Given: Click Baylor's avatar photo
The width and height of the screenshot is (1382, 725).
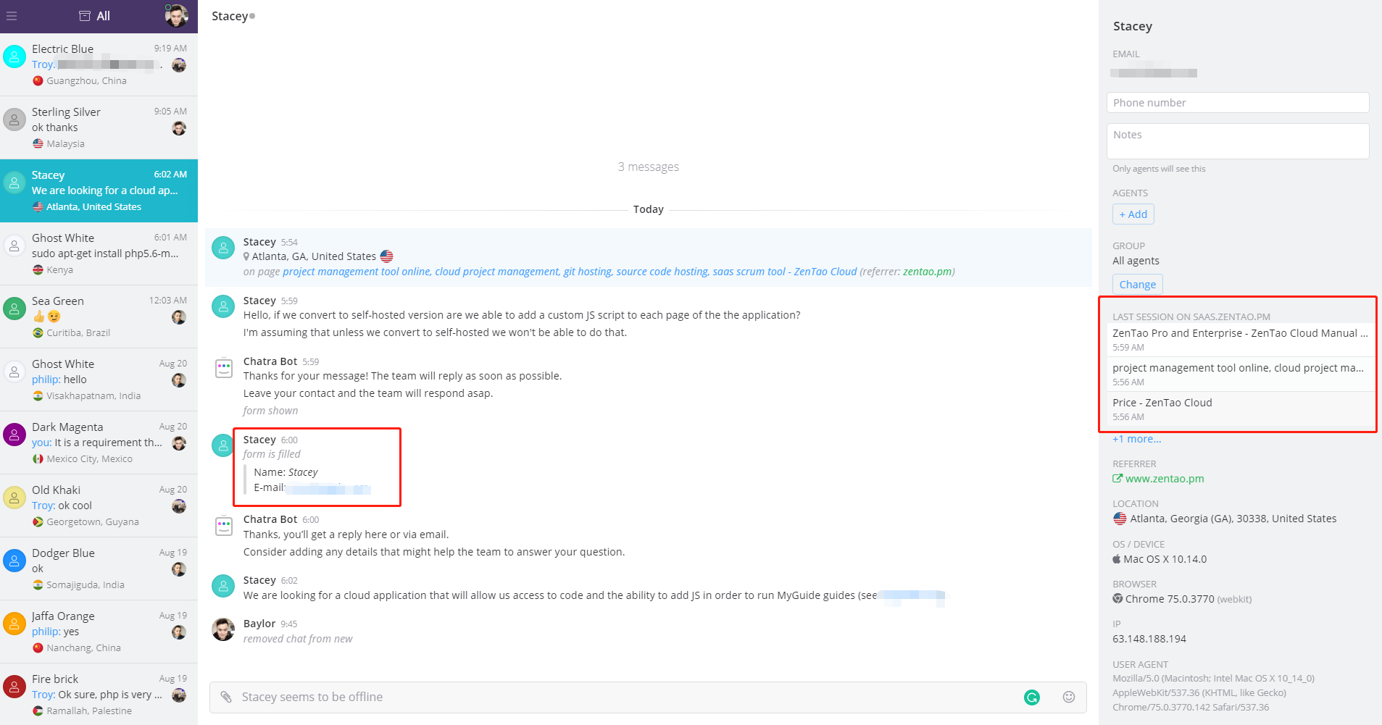Looking at the screenshot, I should [223, 629].
